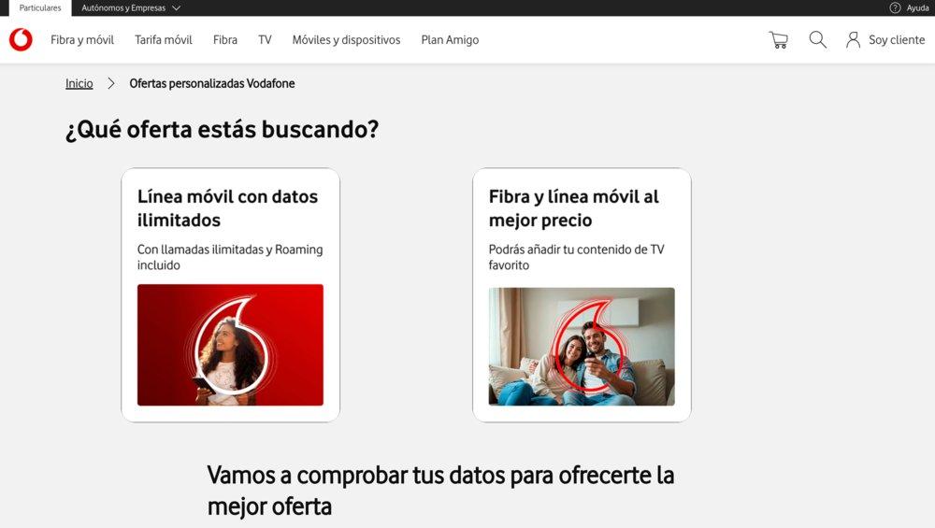The height and width of the screenshot is (528, 935).
Task: Open Móviles y dispositivos menu
Action: [x=347, y=40]
